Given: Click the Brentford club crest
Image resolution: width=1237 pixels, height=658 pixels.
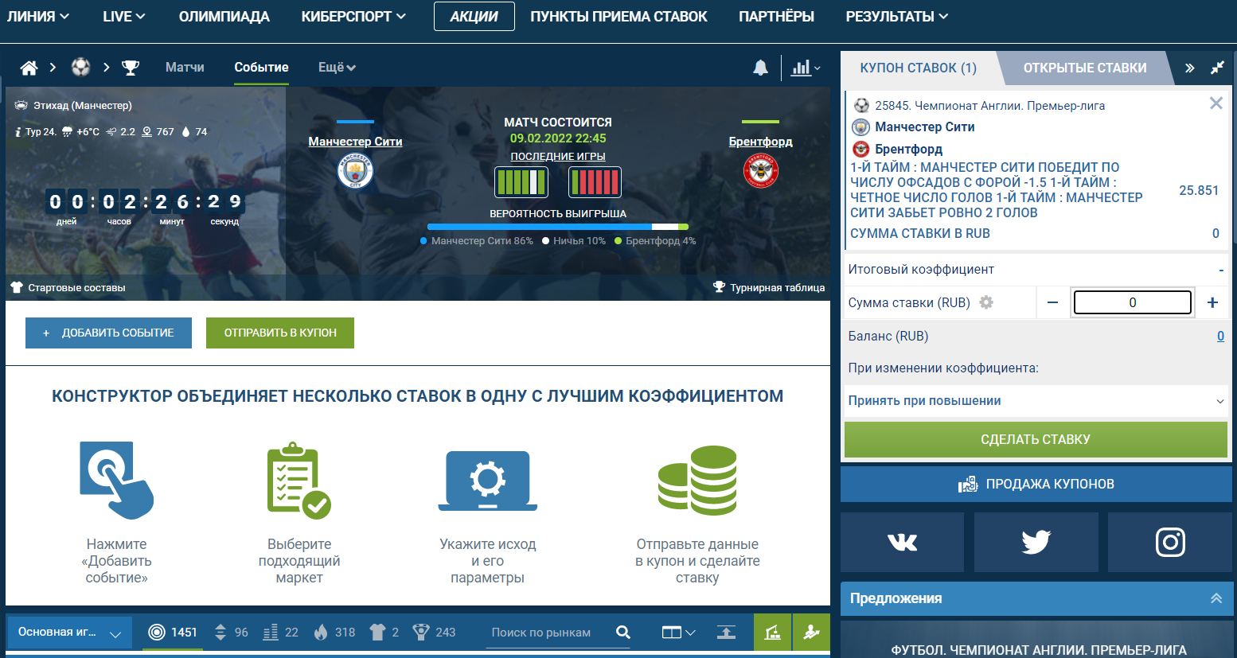Looking at the screenshot, I should coord(760,170).
